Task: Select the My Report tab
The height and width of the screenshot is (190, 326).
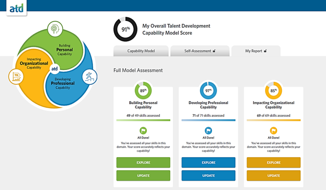Action: coord(256,51)
